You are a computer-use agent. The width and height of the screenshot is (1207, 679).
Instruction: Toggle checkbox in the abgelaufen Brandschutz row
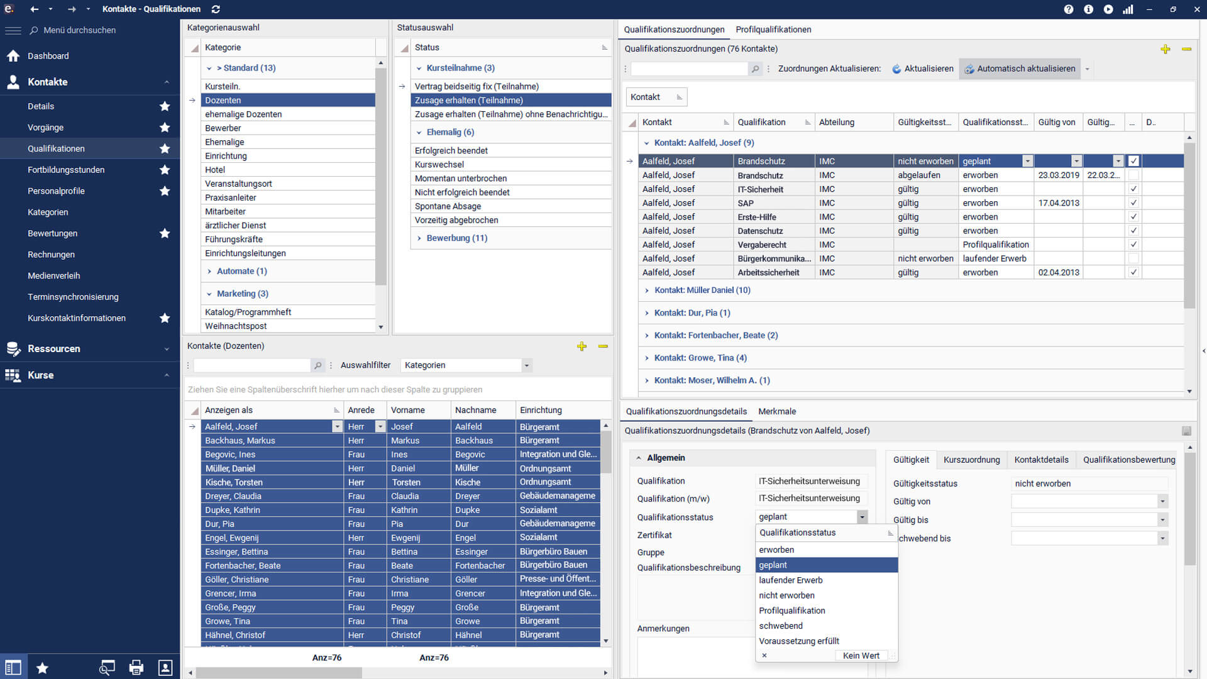(x=1133, y=175)
